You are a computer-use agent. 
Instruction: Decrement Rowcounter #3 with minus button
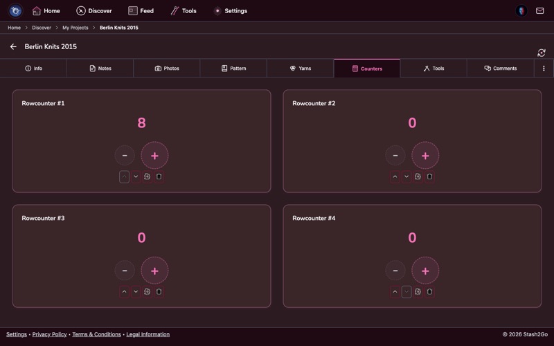pos(125,271)
